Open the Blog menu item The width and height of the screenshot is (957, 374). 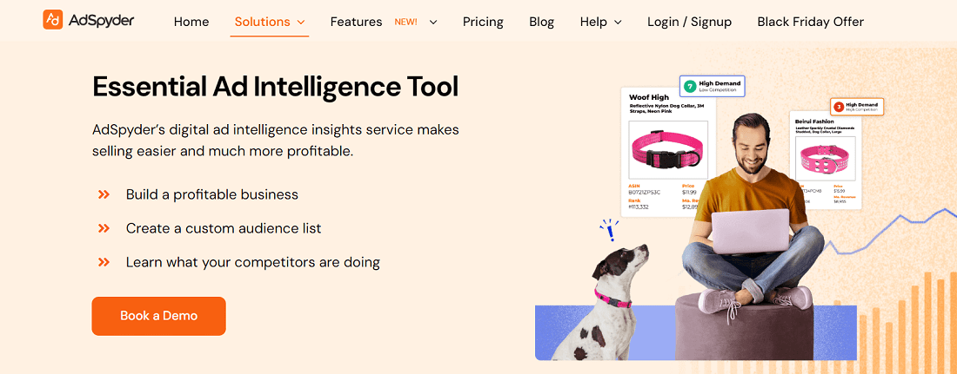click(541, 22)
